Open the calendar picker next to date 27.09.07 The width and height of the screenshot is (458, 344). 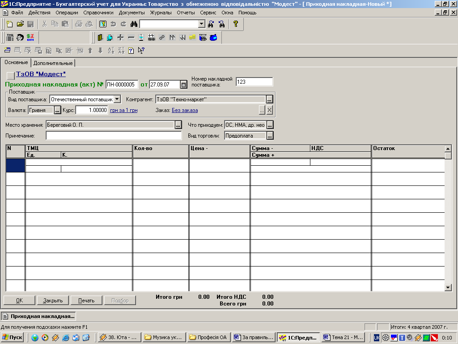click(183, 85)
